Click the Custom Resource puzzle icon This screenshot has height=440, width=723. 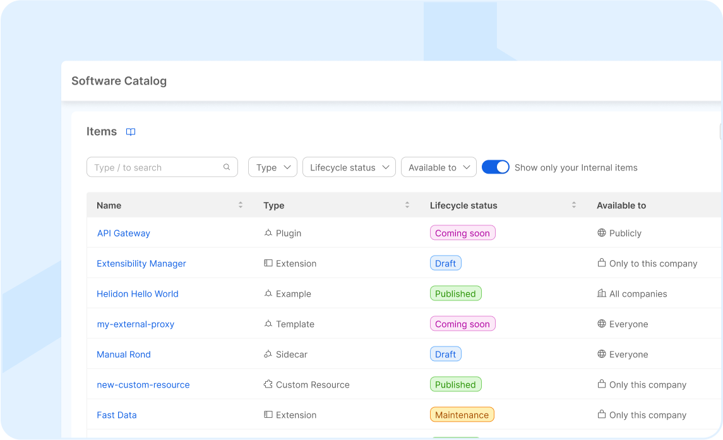click(x=268, y=384)
